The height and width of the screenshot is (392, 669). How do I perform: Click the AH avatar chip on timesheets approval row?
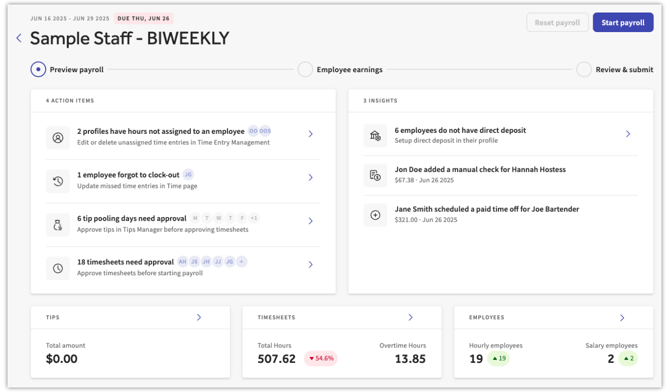(x=182, y=261)
